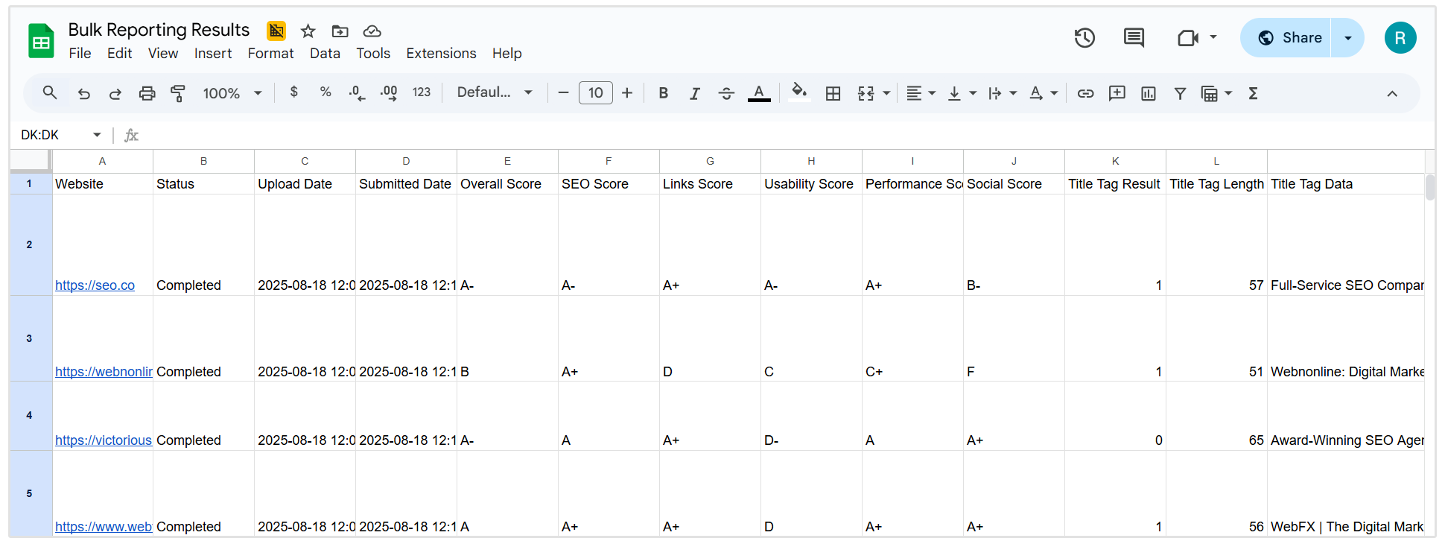Select column E header
Viewport: 1445px width, 544px height.
(507, 161)
